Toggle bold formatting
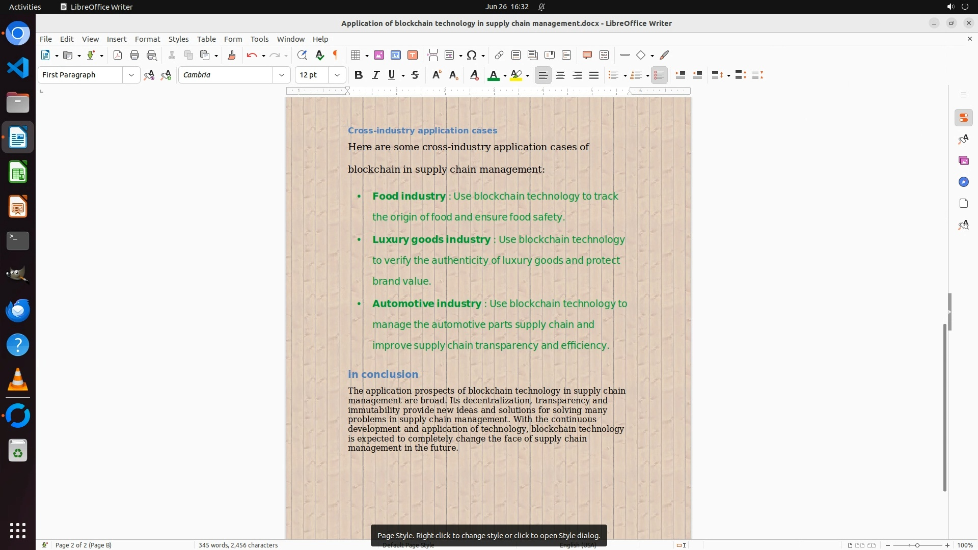The width and height of the screenshot is (978, 550). coord(359,75)
